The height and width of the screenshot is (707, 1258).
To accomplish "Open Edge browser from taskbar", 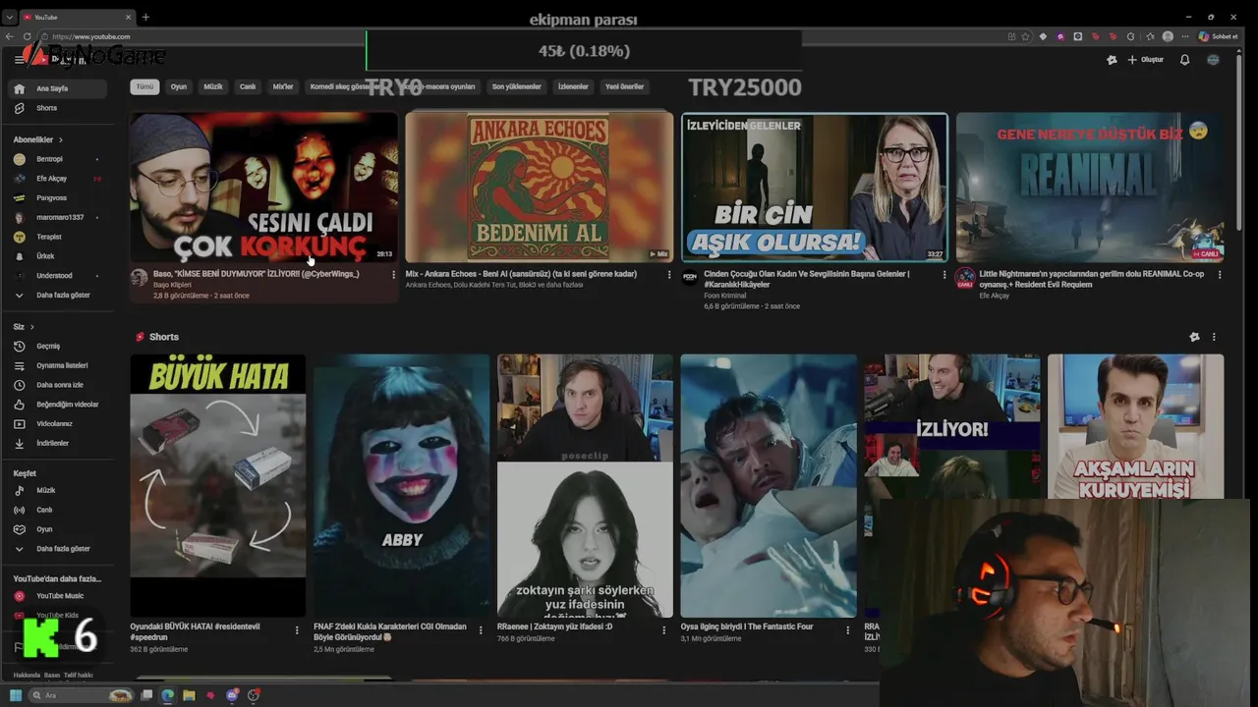I will pos(167,695).
